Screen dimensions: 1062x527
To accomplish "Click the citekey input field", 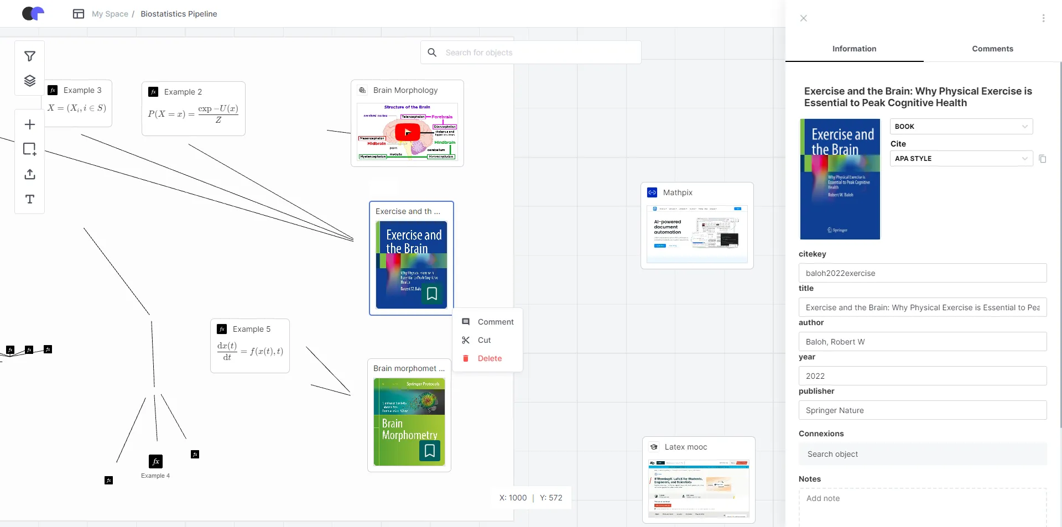I will [922, 273].
